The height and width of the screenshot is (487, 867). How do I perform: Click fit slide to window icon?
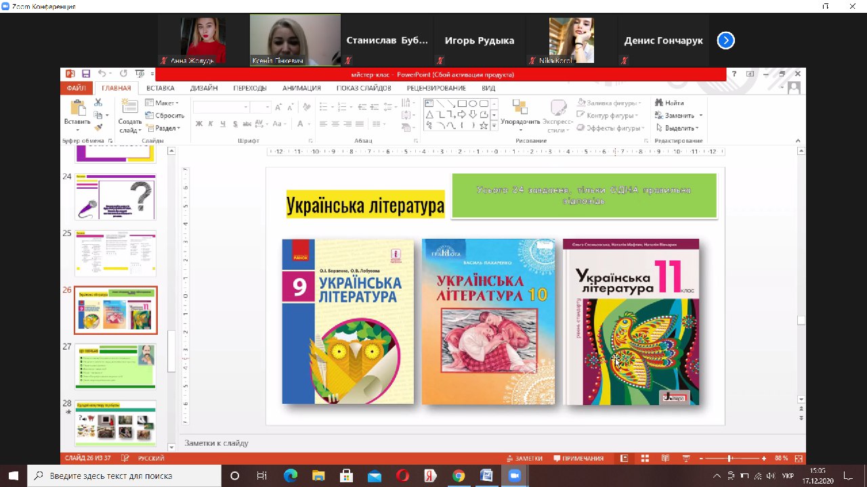[x=799, y=458]
